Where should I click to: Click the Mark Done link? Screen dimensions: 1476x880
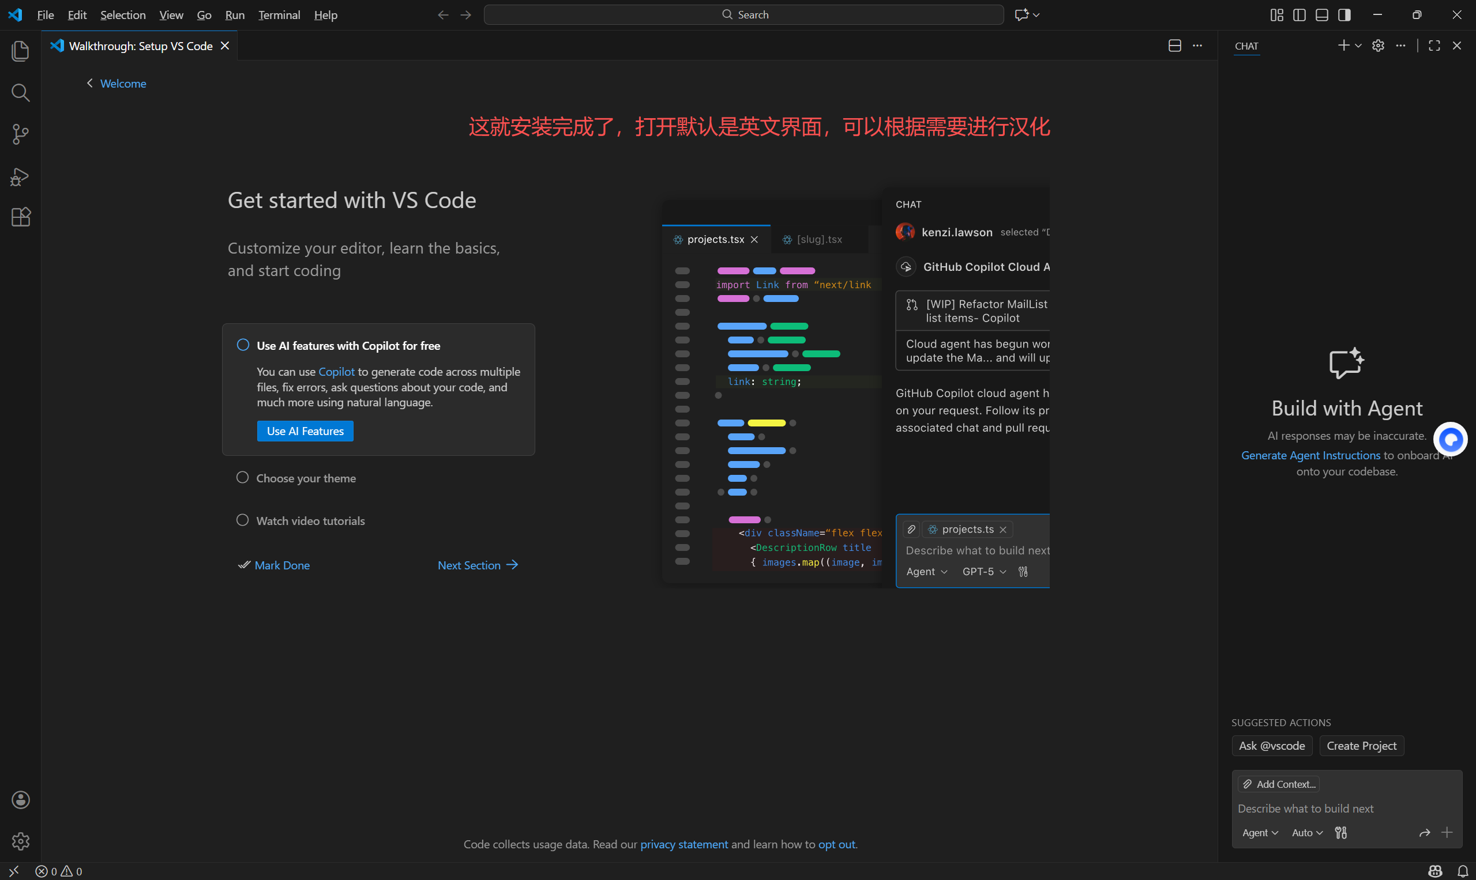(x=274, y=565)
